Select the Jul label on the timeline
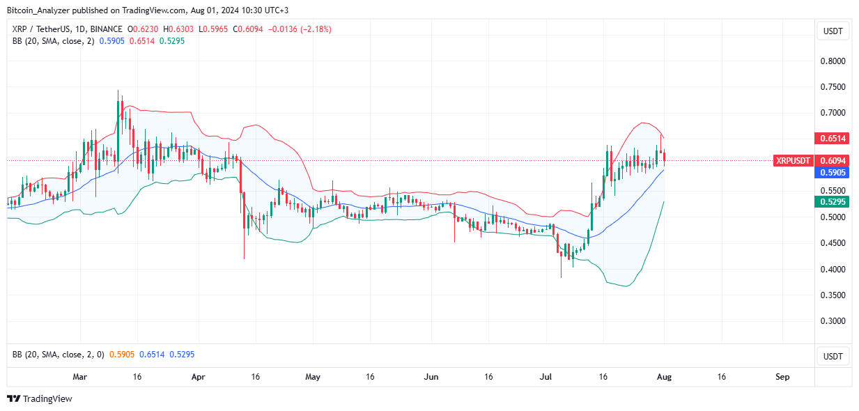859x411 pixels. click(x=545, y=377)
